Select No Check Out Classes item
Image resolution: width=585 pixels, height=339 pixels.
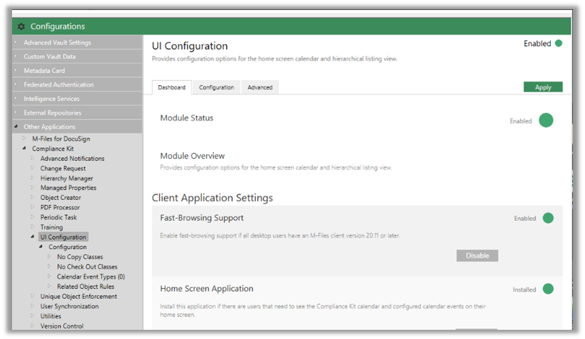tap(87, 267)
